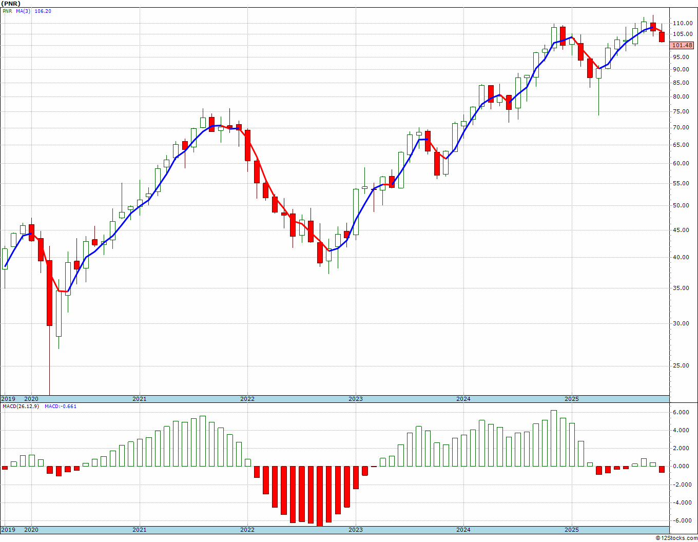Click the 80.00 price axis label

(681, 97)
